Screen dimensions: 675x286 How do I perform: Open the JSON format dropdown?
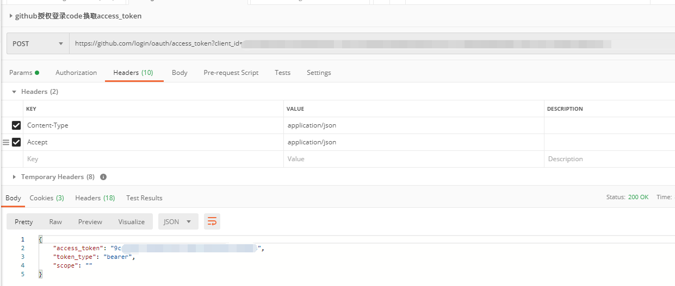pos(178,221)
